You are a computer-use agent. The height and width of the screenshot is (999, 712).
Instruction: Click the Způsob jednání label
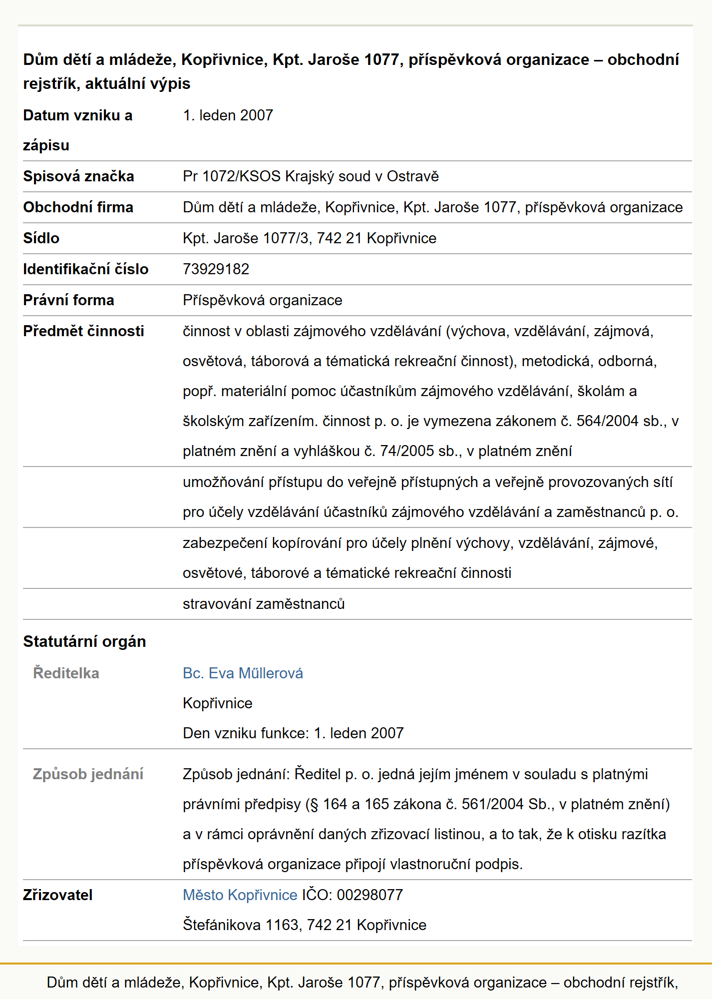tap(88, 774)
